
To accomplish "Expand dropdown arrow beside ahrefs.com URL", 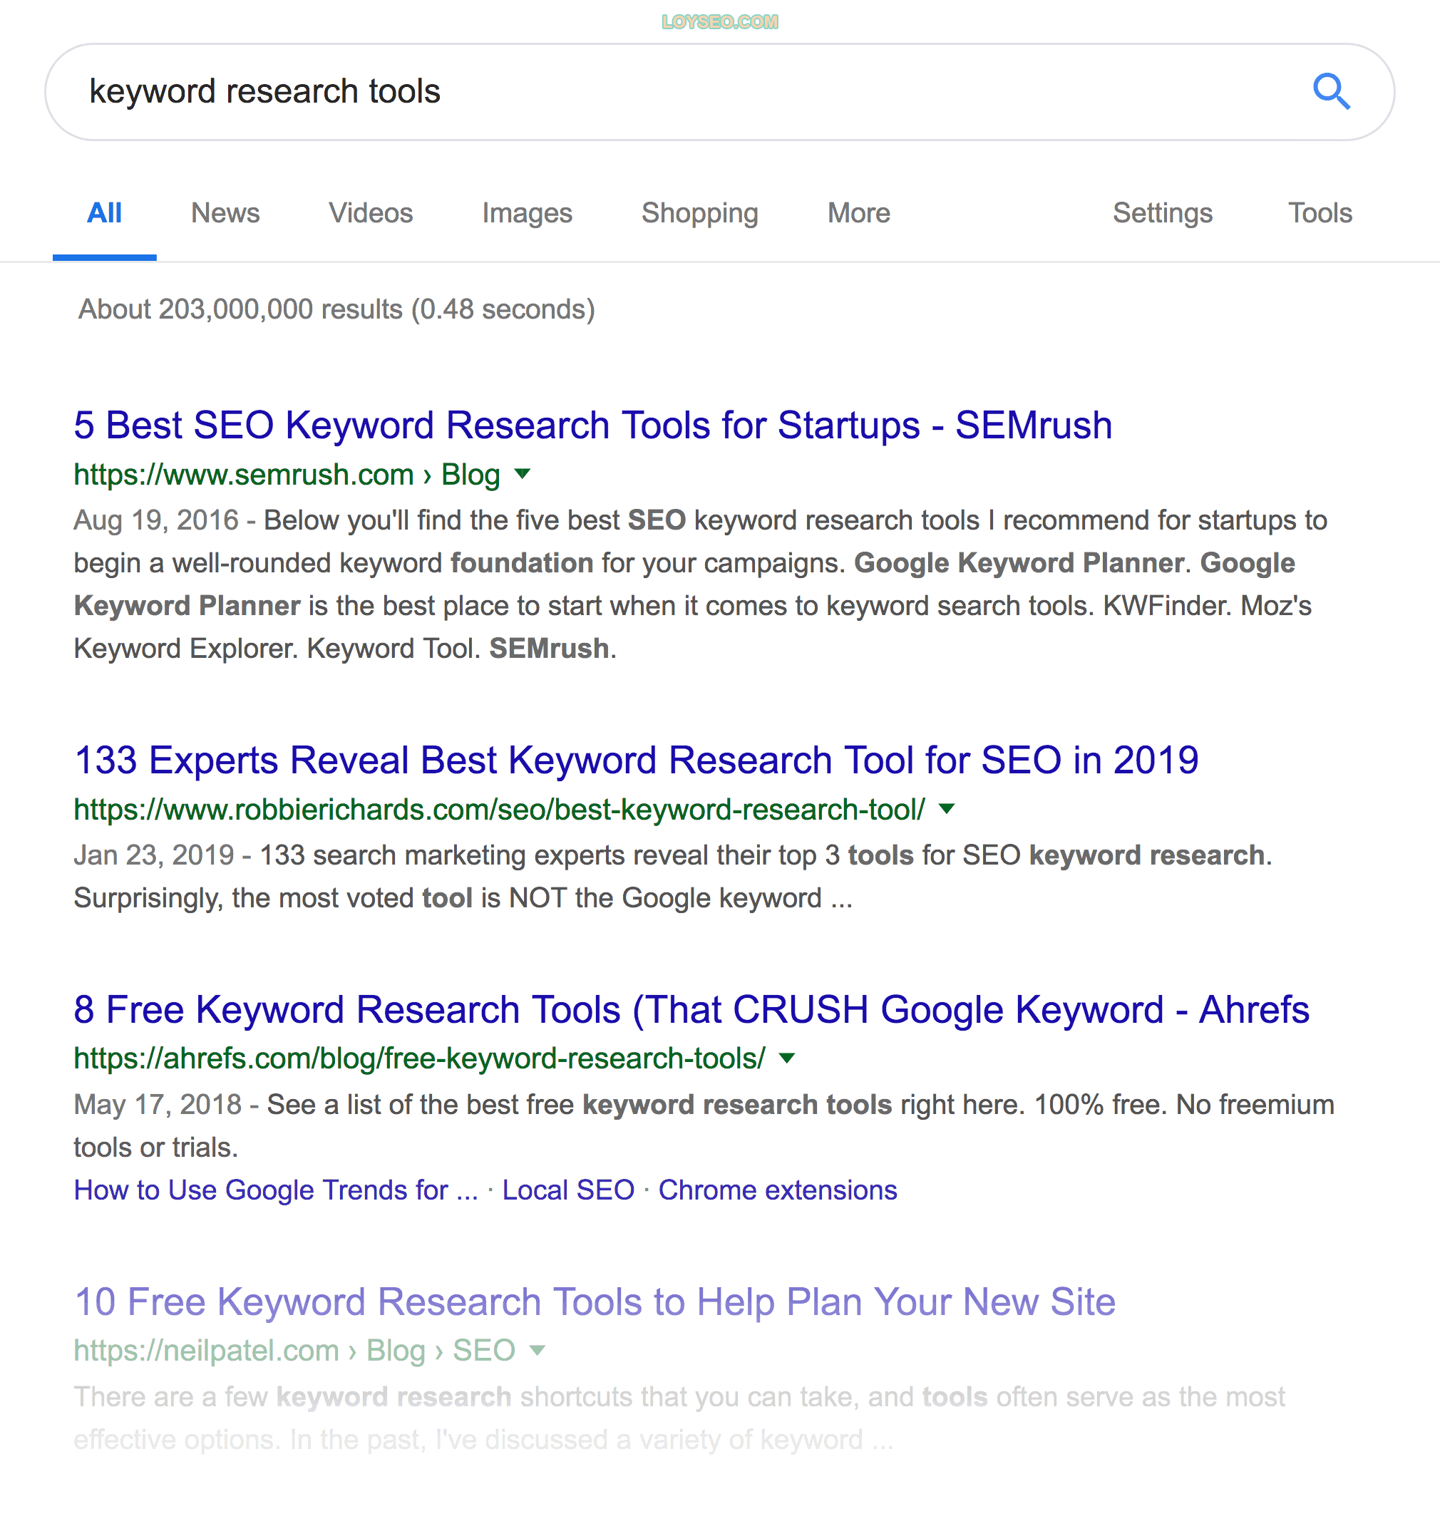I will click(787, 1058).
